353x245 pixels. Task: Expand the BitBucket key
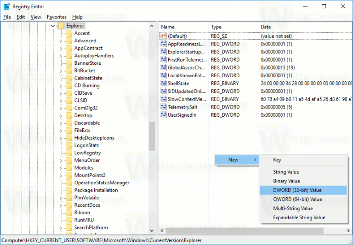pyautogui.click(x=61, y=71)
